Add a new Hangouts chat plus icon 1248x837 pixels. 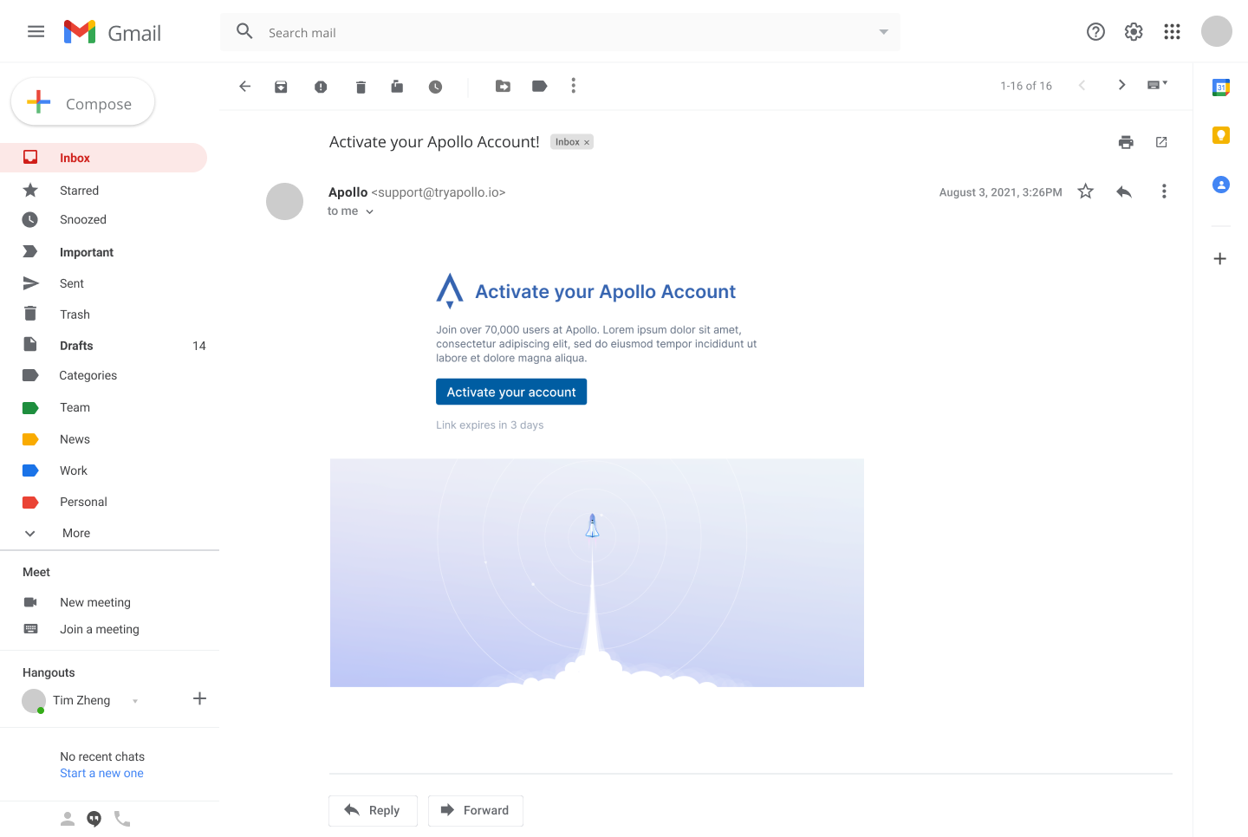(199, 698)
